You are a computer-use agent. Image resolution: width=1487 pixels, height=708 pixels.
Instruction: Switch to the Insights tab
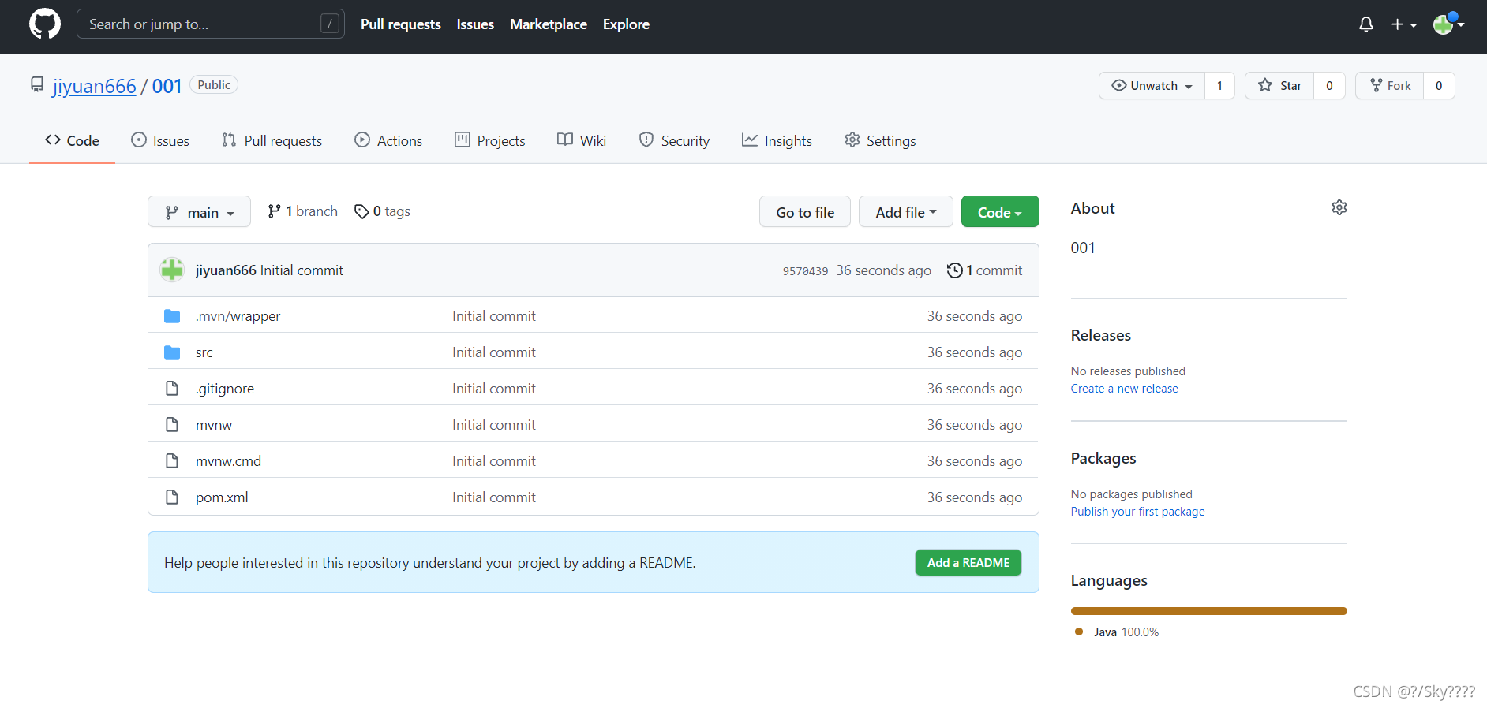(777, 140)
